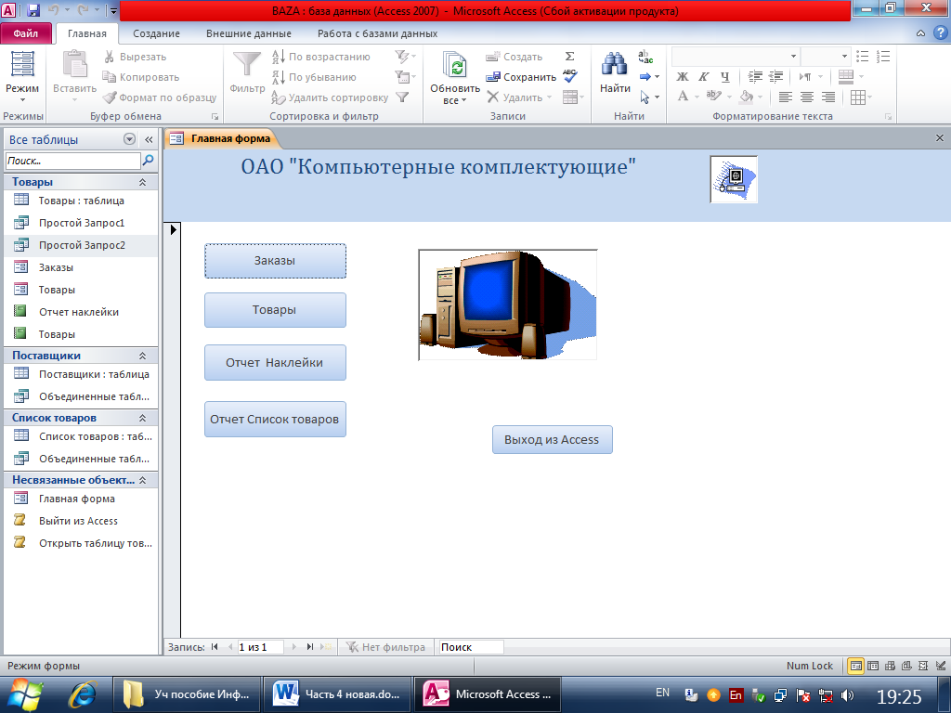
Task: Align text left
Action: [x=786, y=97]
